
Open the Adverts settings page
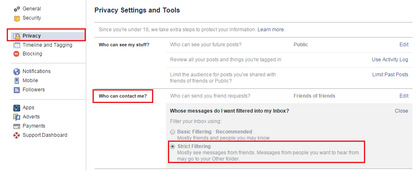pyautogui.click(x=31, y=117)
